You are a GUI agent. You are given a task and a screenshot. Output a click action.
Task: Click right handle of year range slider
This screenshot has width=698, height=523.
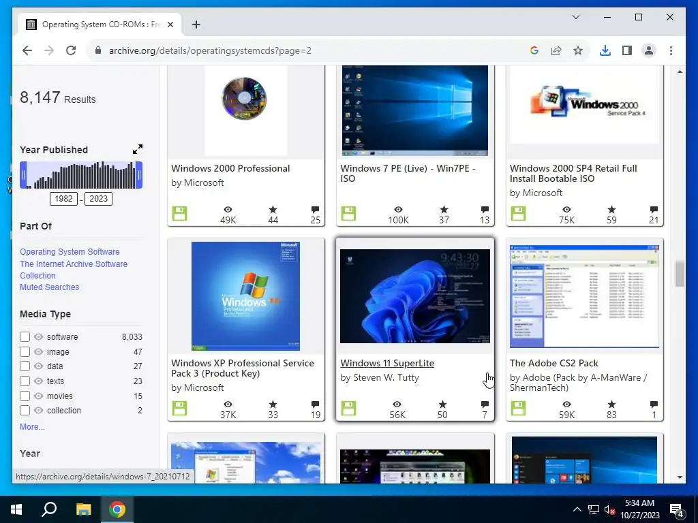coord(139,175)
